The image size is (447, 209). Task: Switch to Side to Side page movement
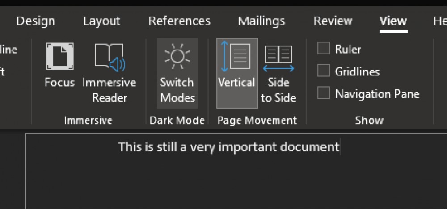click(278, 73)
